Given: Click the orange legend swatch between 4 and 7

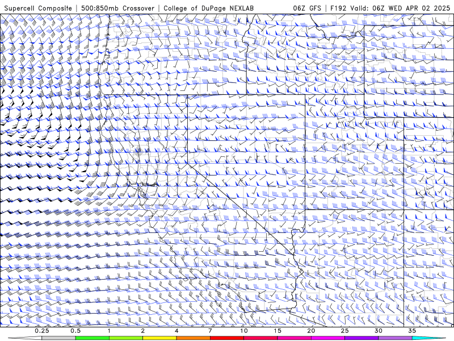Looking at the screenshot, I should pos(193,338).
